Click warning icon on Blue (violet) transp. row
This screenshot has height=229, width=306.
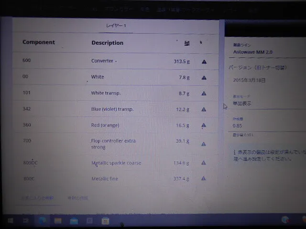pos(204,110)
